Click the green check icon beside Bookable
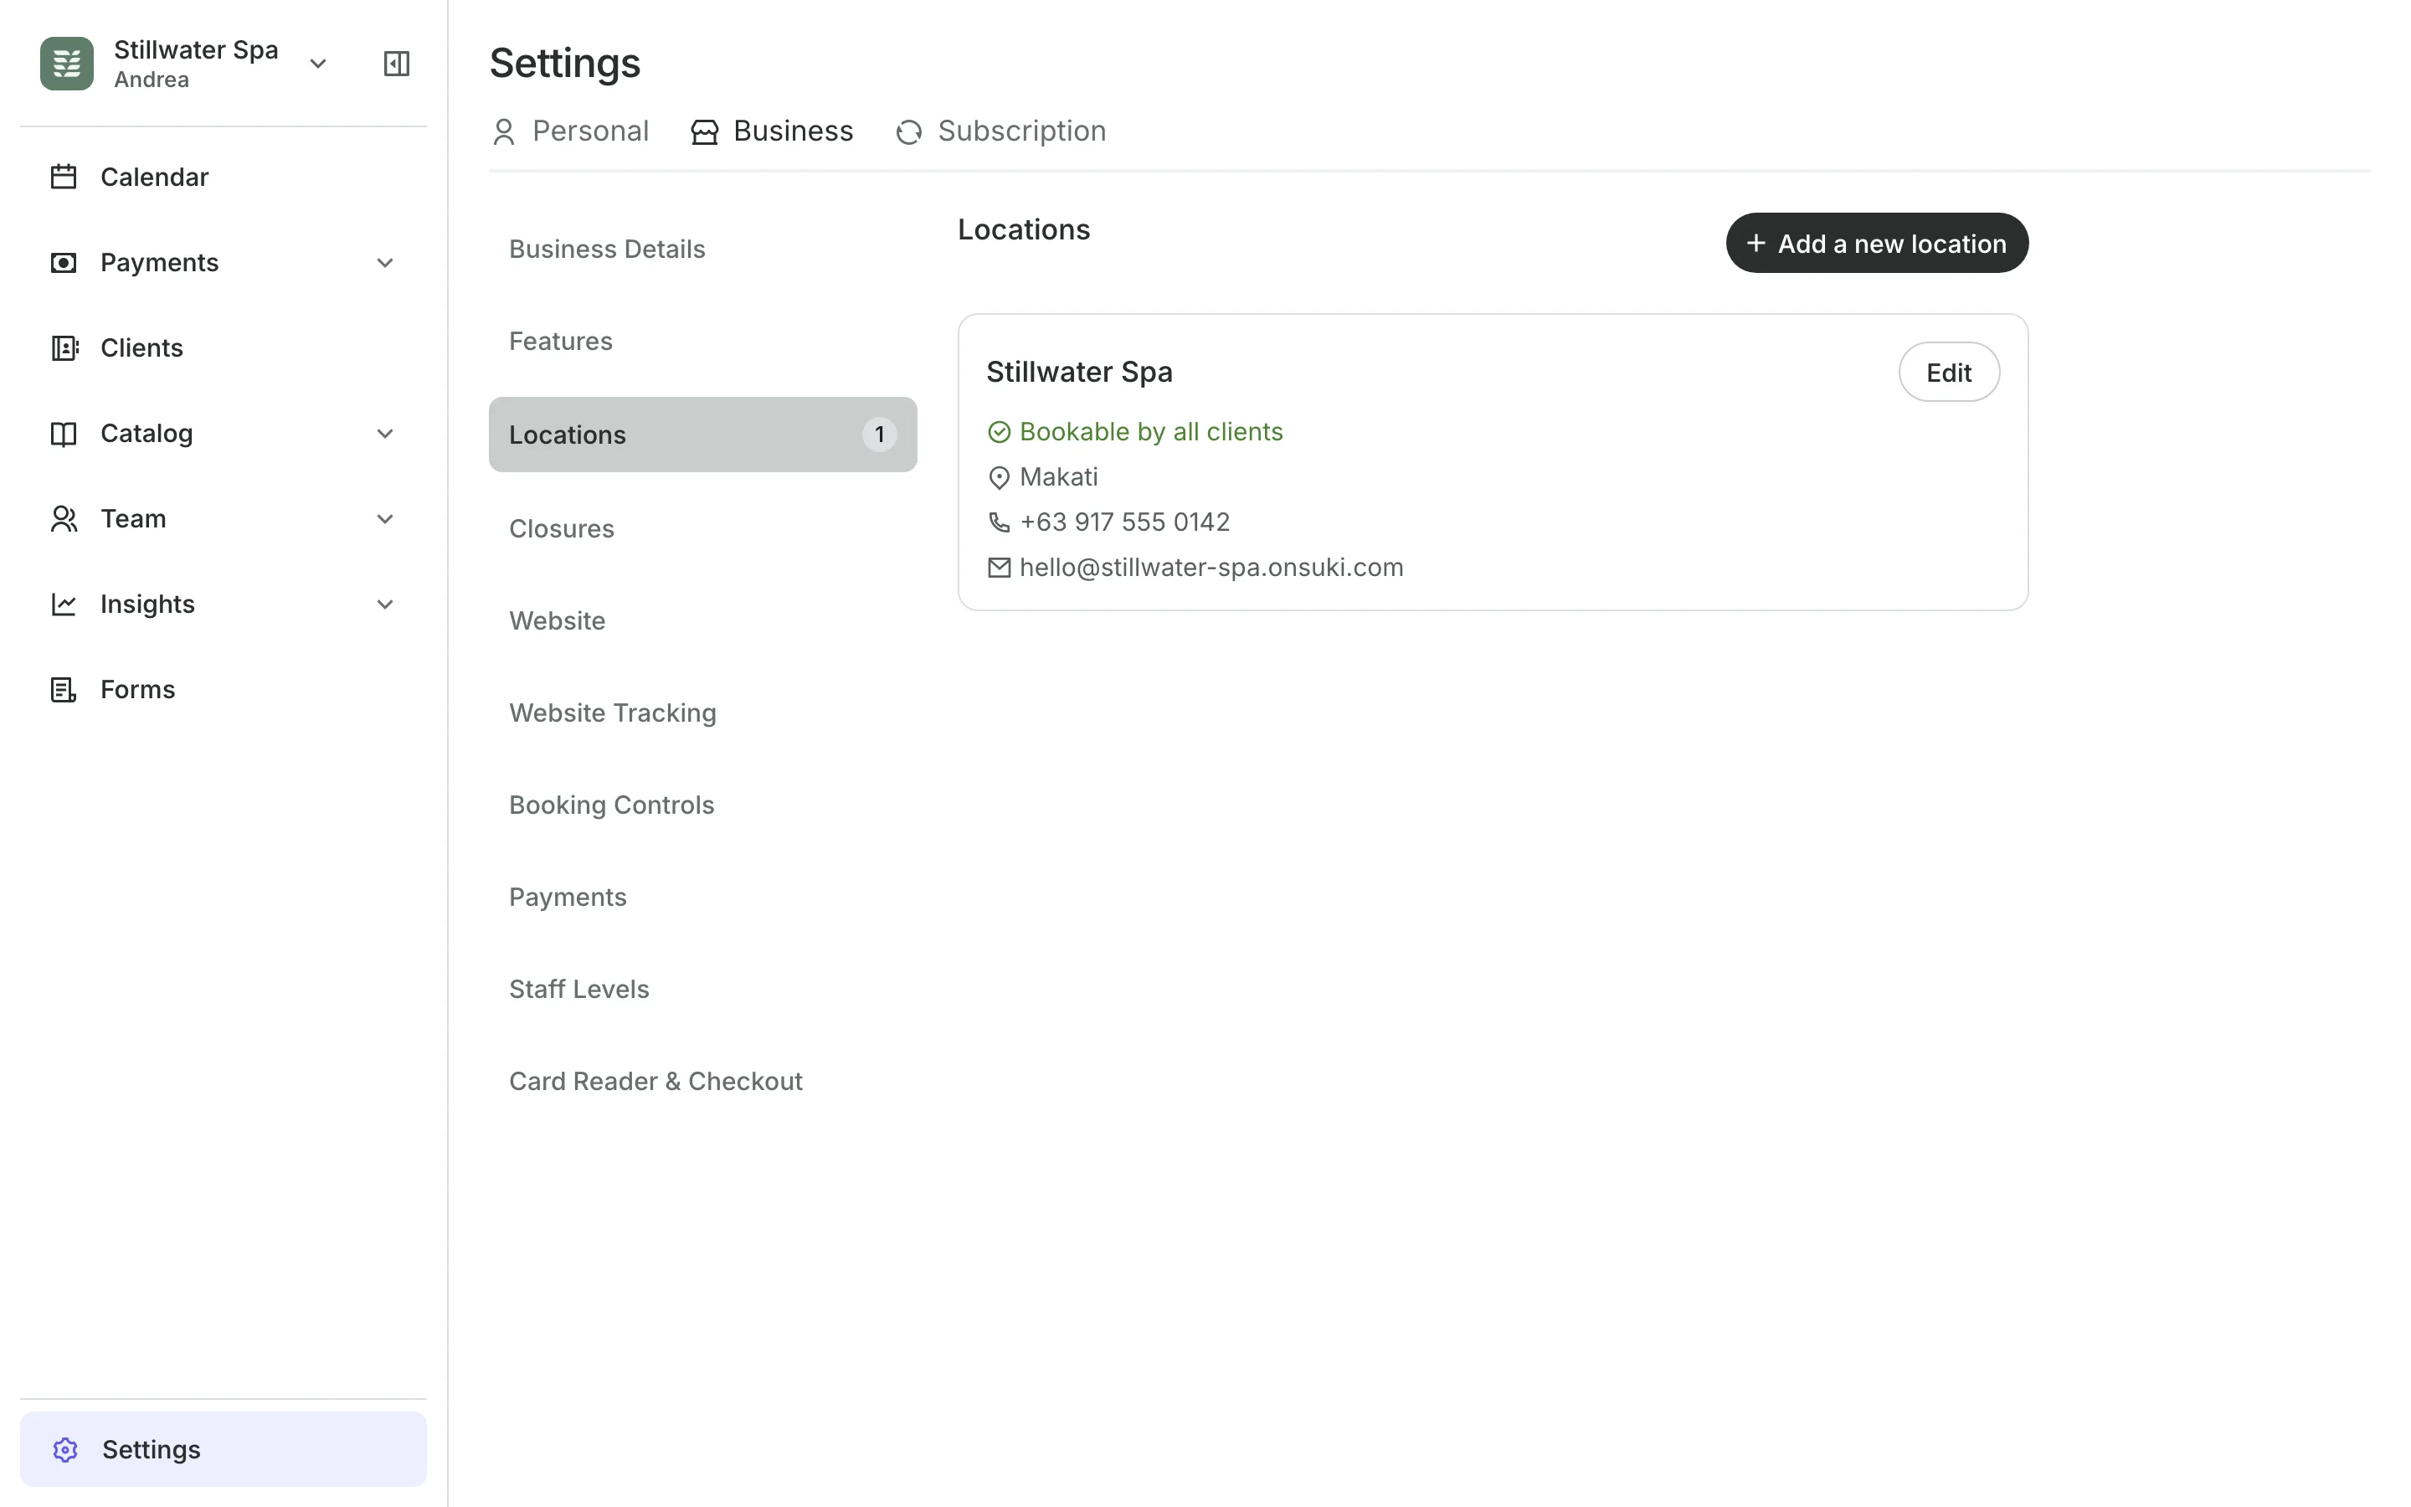The width and height of the screenshot is (2411, 1507). pyautogui.click(x=1000, y=431)
